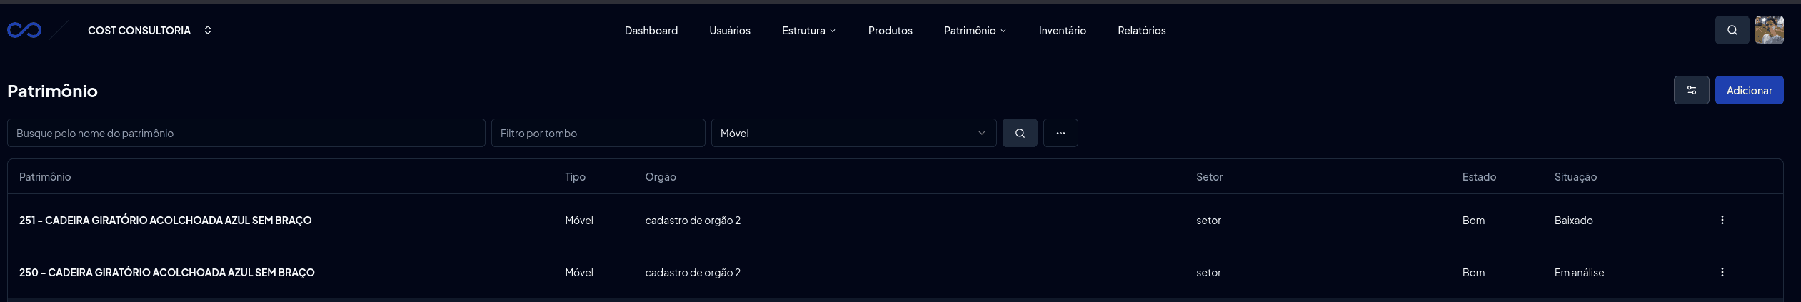Open row actions for patrimônio 251
The width and height of the screenshot is (1801, 302).
point(1722,220)
